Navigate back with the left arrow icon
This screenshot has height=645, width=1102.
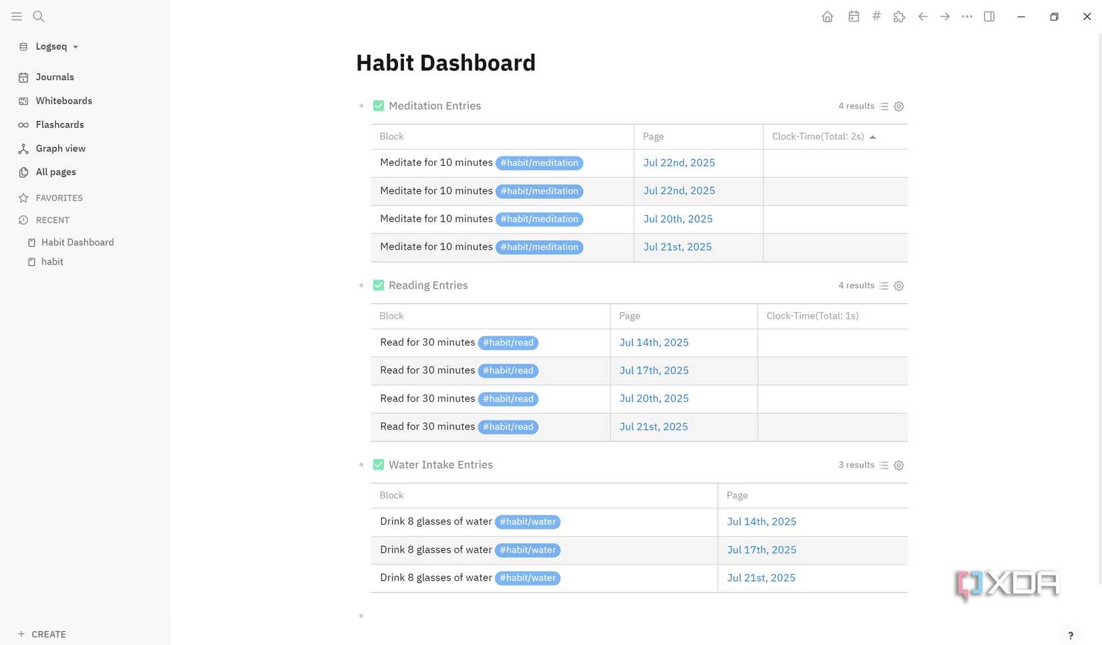pos(922,16)
